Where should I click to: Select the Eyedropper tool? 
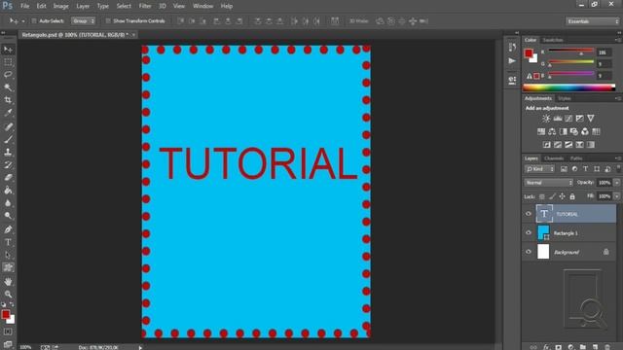click(8, 113)
